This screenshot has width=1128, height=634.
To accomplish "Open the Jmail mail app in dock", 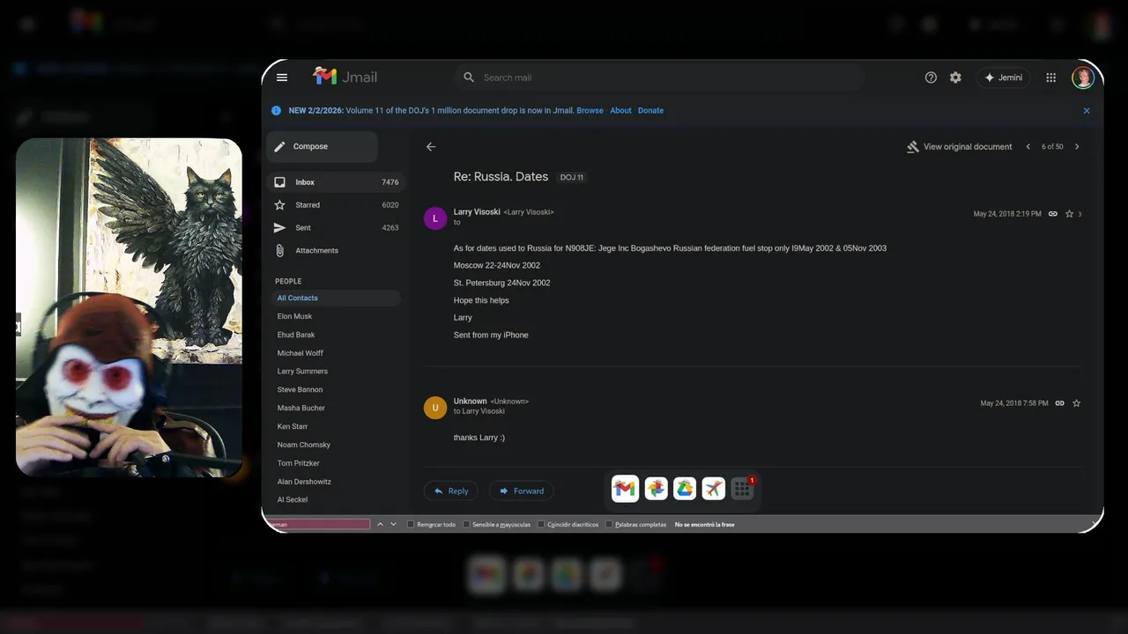I will (x=625, y=489).
